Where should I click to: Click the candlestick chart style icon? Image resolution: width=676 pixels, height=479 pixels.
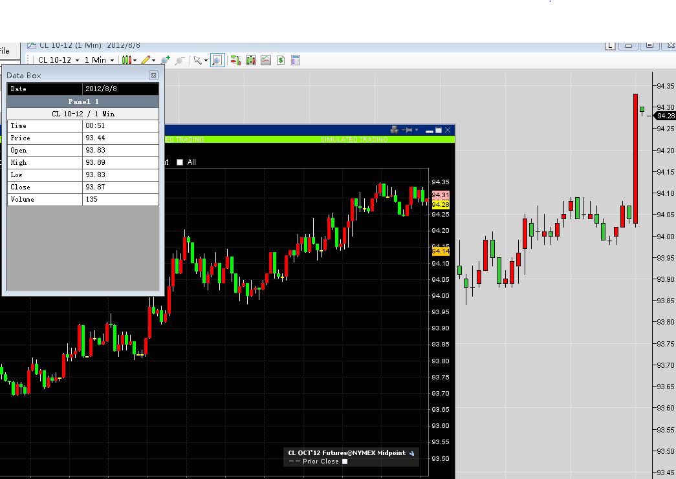pos(126,60)
